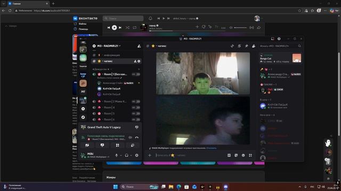Viewport: 341px width, 191px height.
Task: Open the activities grid button in voice panel
Action: pyautogui.click(x=117, y=145)
